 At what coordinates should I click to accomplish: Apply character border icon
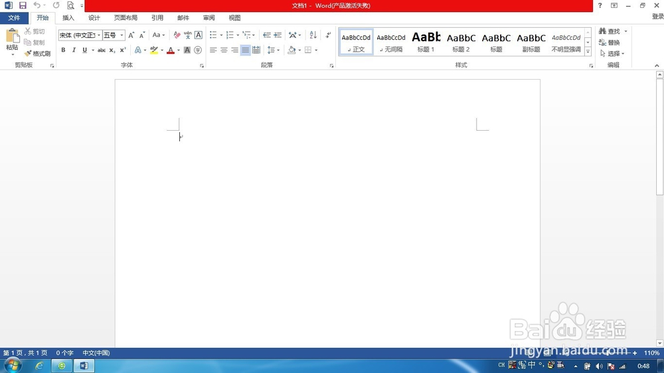coord(198,35)
